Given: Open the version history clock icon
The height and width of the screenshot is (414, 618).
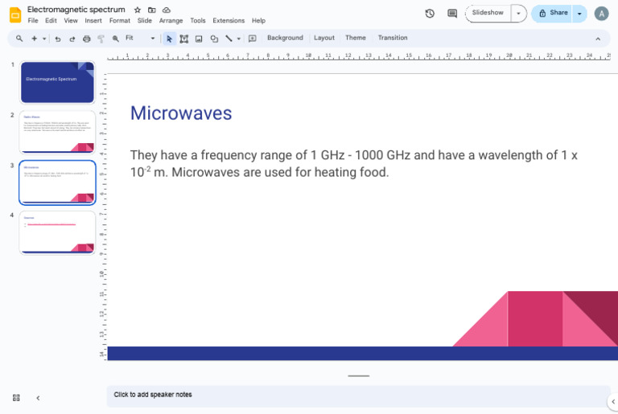Looking at the screenshot, I should coord(430,14).
